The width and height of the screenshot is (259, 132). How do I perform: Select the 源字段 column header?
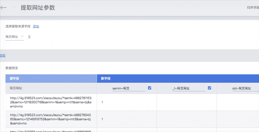pyautogui.click(x=51, y=79)
